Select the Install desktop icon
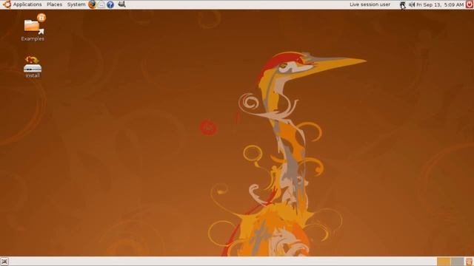Viewport: 474px width, 266px height. (x=33, y=67)
